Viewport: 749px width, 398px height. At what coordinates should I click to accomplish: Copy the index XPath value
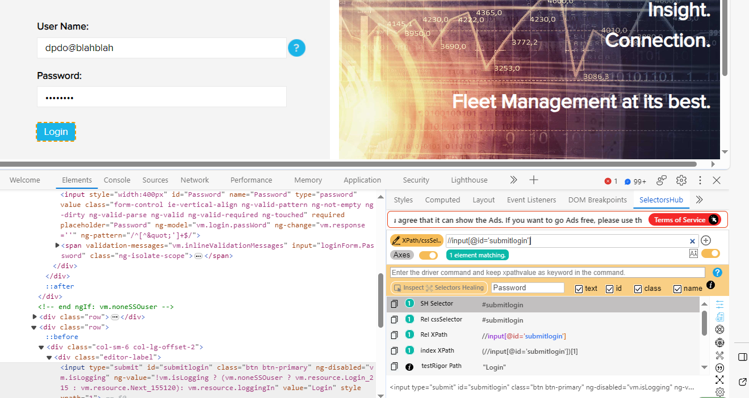click(394, 351)
